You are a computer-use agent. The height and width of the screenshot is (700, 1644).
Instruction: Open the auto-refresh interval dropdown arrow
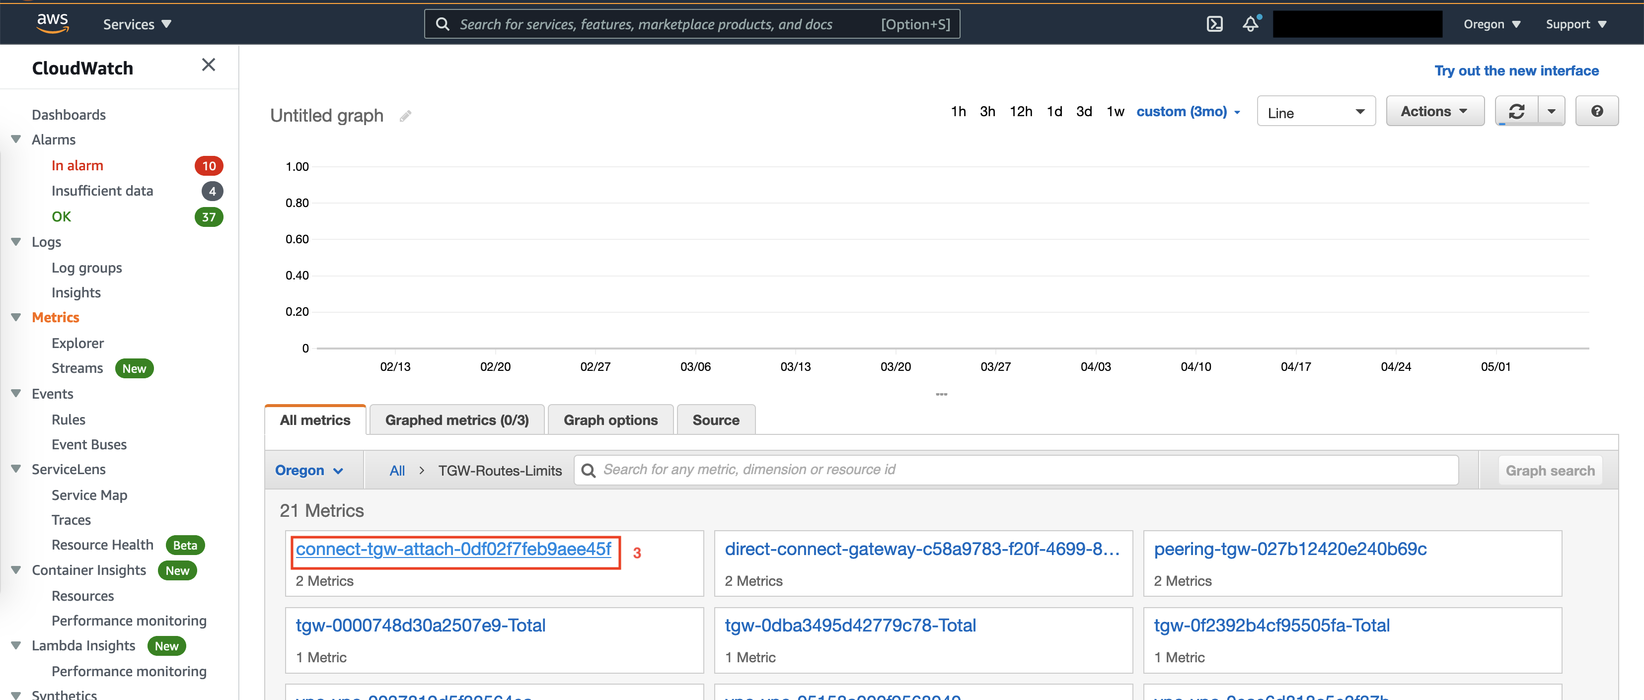point(1552,112)
